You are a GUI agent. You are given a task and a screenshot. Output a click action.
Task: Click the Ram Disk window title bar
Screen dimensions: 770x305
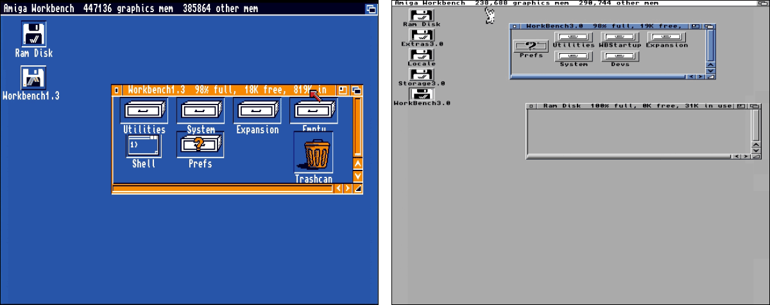coord(635,106)
